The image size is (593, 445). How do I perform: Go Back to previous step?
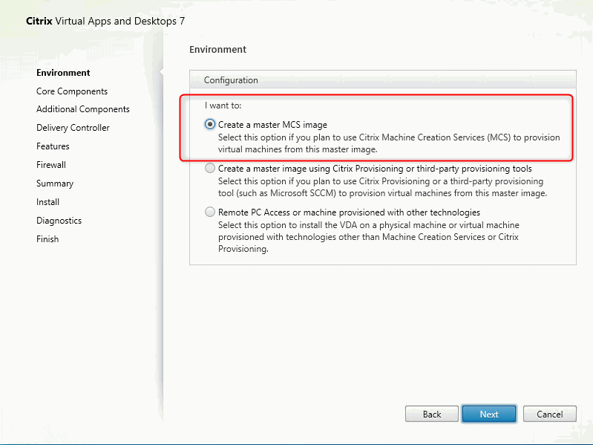[431, 414]
